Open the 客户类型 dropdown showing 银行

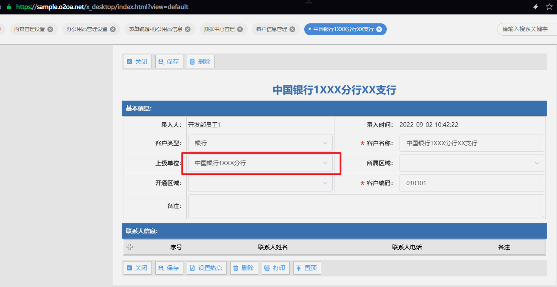[x=260, y=143]
